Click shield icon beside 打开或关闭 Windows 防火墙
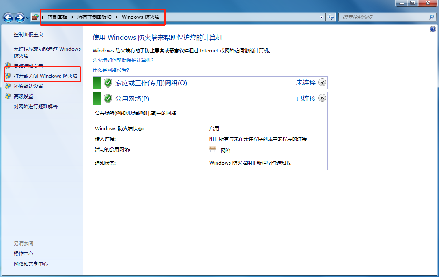 pyautogui.click(x=8, y=76)
